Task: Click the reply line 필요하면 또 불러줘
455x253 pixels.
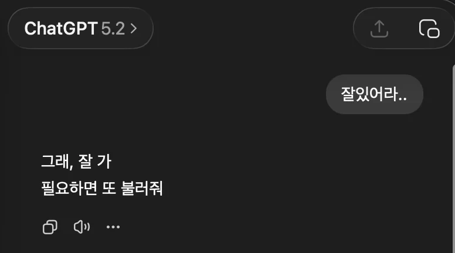Action: tap(102, 188)
